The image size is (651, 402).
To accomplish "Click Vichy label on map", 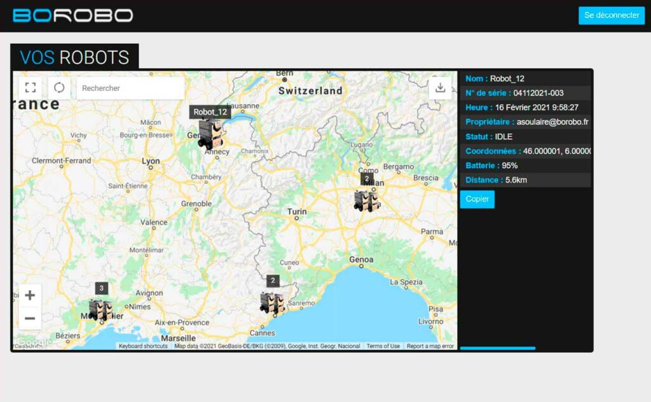I will coord(78,135).
